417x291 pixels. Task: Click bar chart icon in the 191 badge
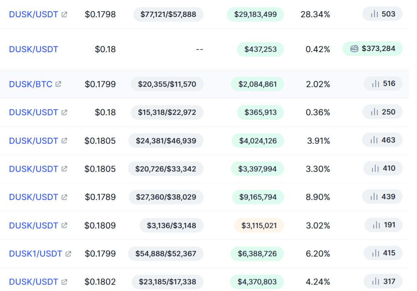pyautogui.click(x=376, y=225)
